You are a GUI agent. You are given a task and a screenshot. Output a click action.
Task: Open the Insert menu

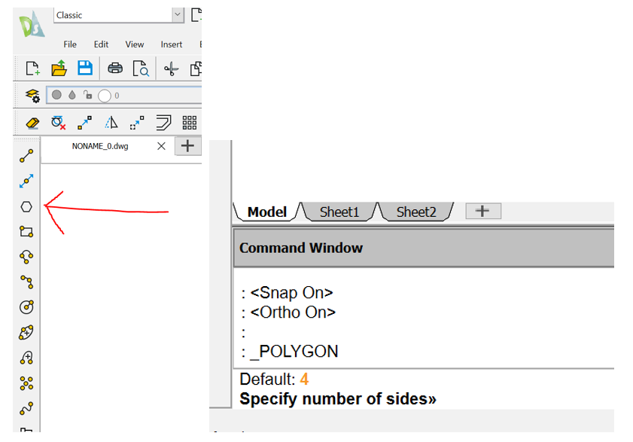click(x=171, y=44)
